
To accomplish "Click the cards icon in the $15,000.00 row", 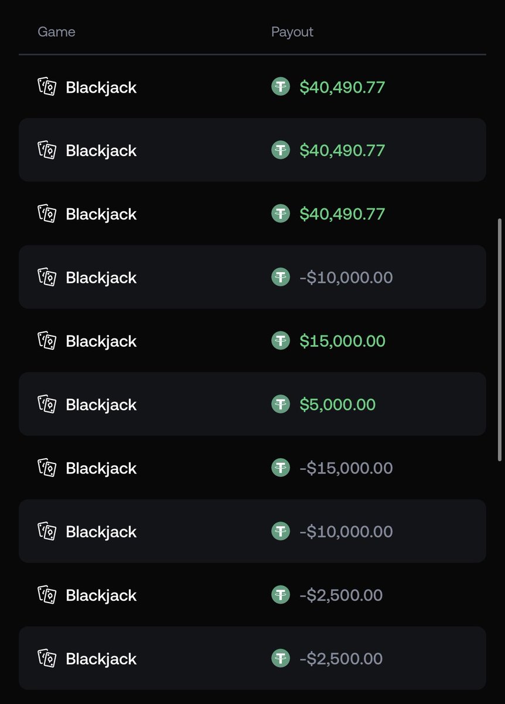I will click(x=47, y=341).
